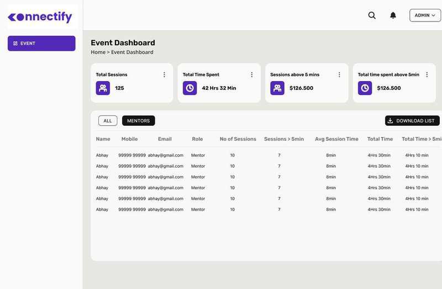Open Total Sessions three-dot menu
This screenshot has width=442, height=289.
[164, 74]
